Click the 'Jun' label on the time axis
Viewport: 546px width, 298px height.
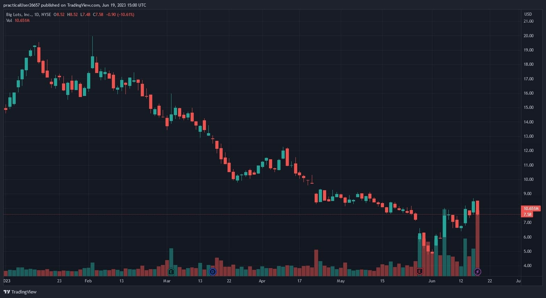tap(432, 281)
